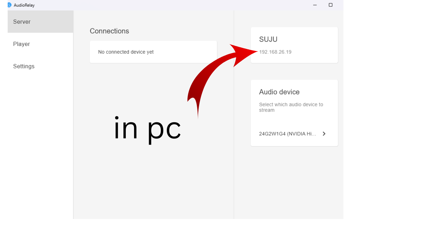Select the IP address 192.168.26.19
The height and width of the screenshot is (240, 427).
pyautogui.click(x=275, y=52)
